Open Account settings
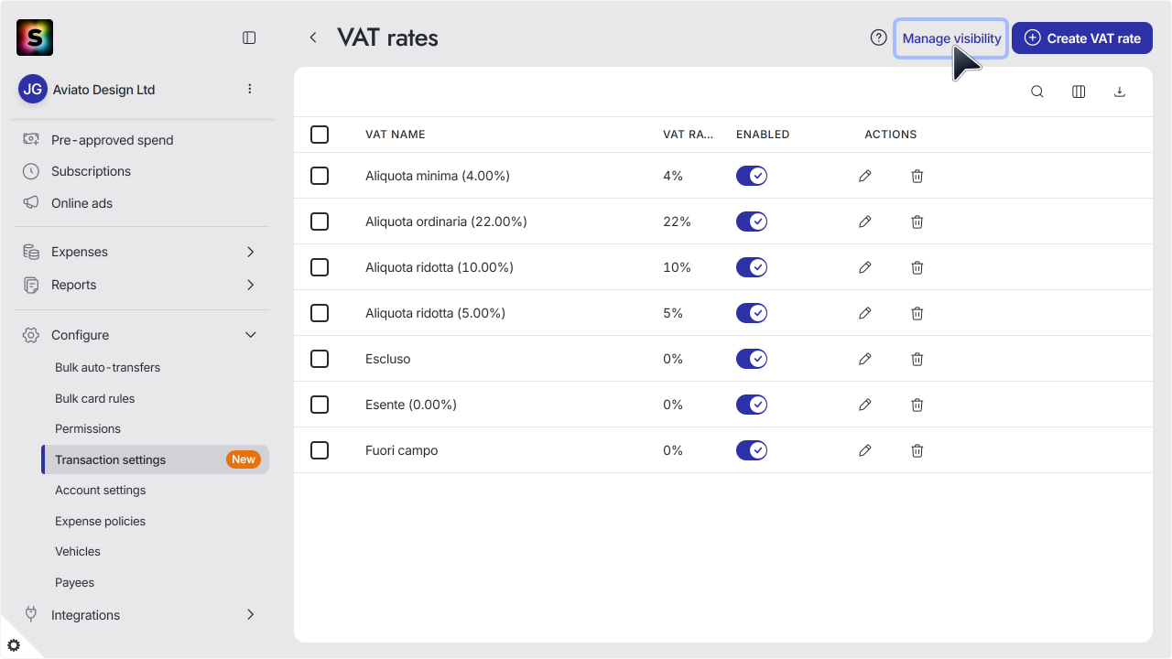The height and width of the screenshot is (659, 1172). pyautogui.click(x=100, y=490)
